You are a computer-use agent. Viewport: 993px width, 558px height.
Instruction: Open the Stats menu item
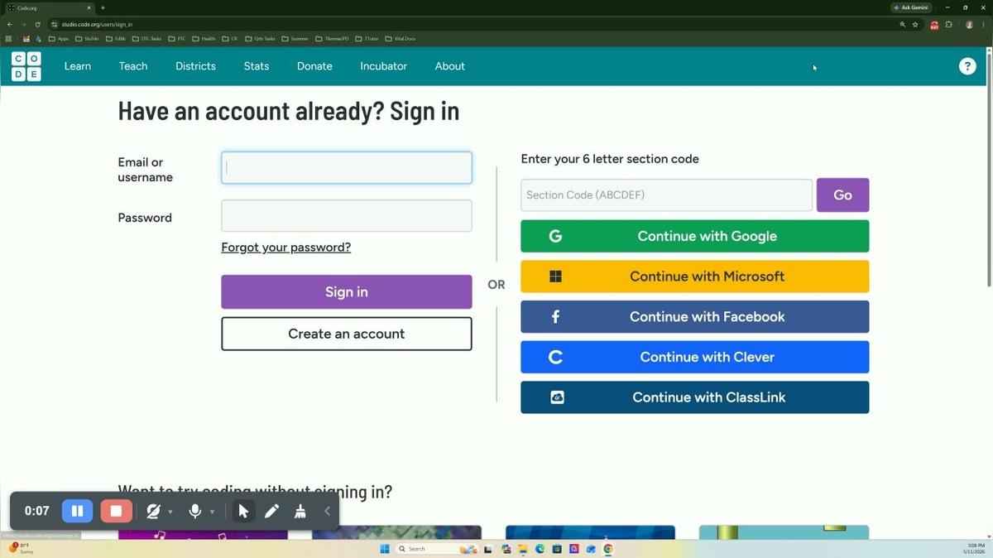(257, 66)
